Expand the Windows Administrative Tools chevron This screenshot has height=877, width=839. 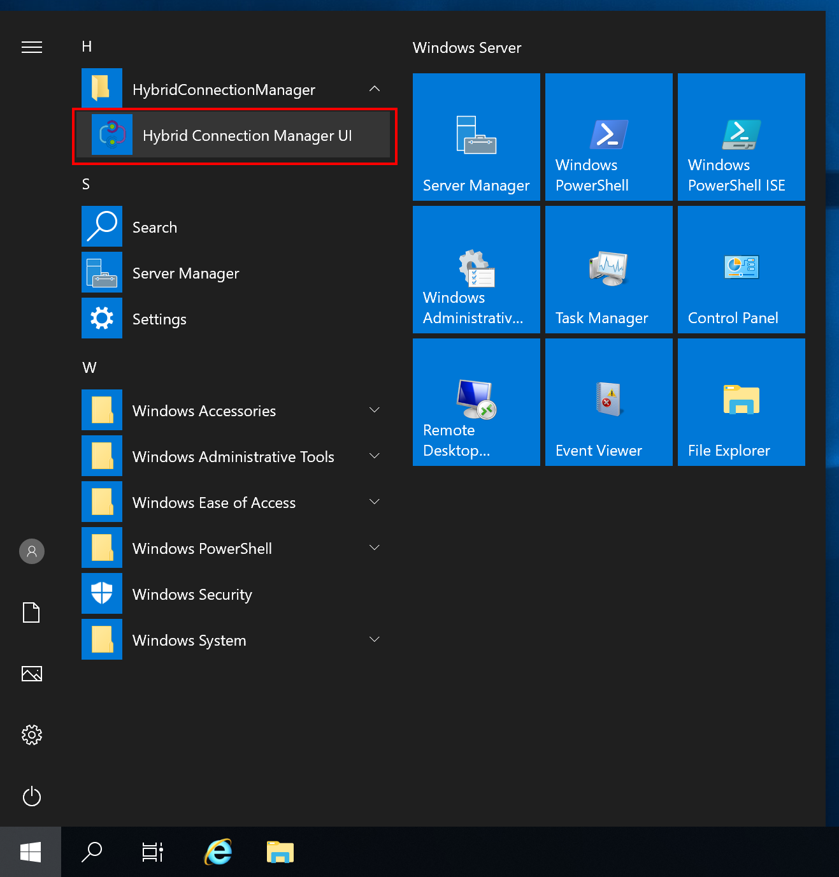[375, 456]
